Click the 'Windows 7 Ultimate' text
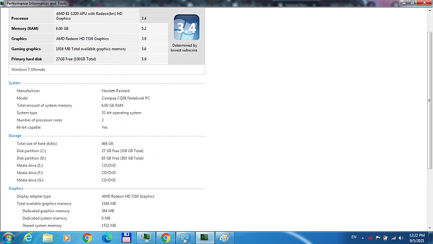The height and width of the screenshot is (244, 433). tap(28, 69)
